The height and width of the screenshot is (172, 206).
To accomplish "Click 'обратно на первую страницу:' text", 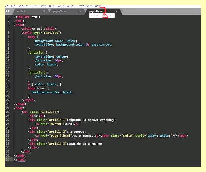I will [92, 120].
